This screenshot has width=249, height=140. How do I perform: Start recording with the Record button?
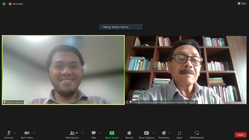(x=129, y=135)
